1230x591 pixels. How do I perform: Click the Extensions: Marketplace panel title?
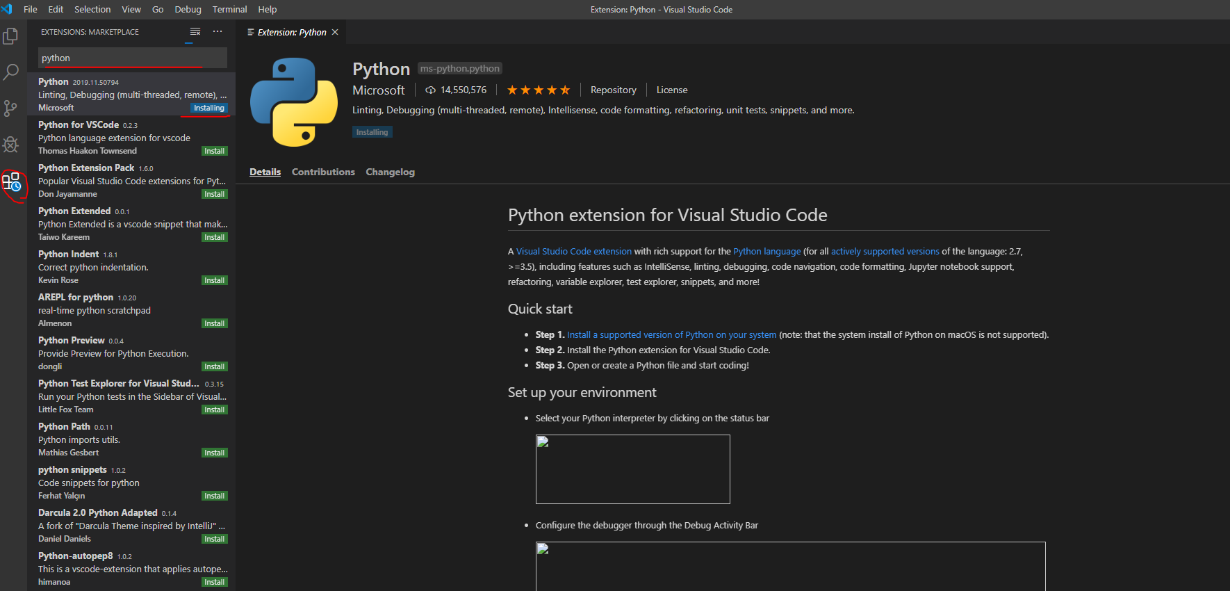tap(90, 32)
